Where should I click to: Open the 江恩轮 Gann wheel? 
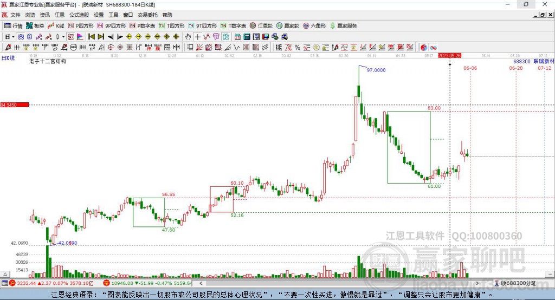click(x=261, y=26)
